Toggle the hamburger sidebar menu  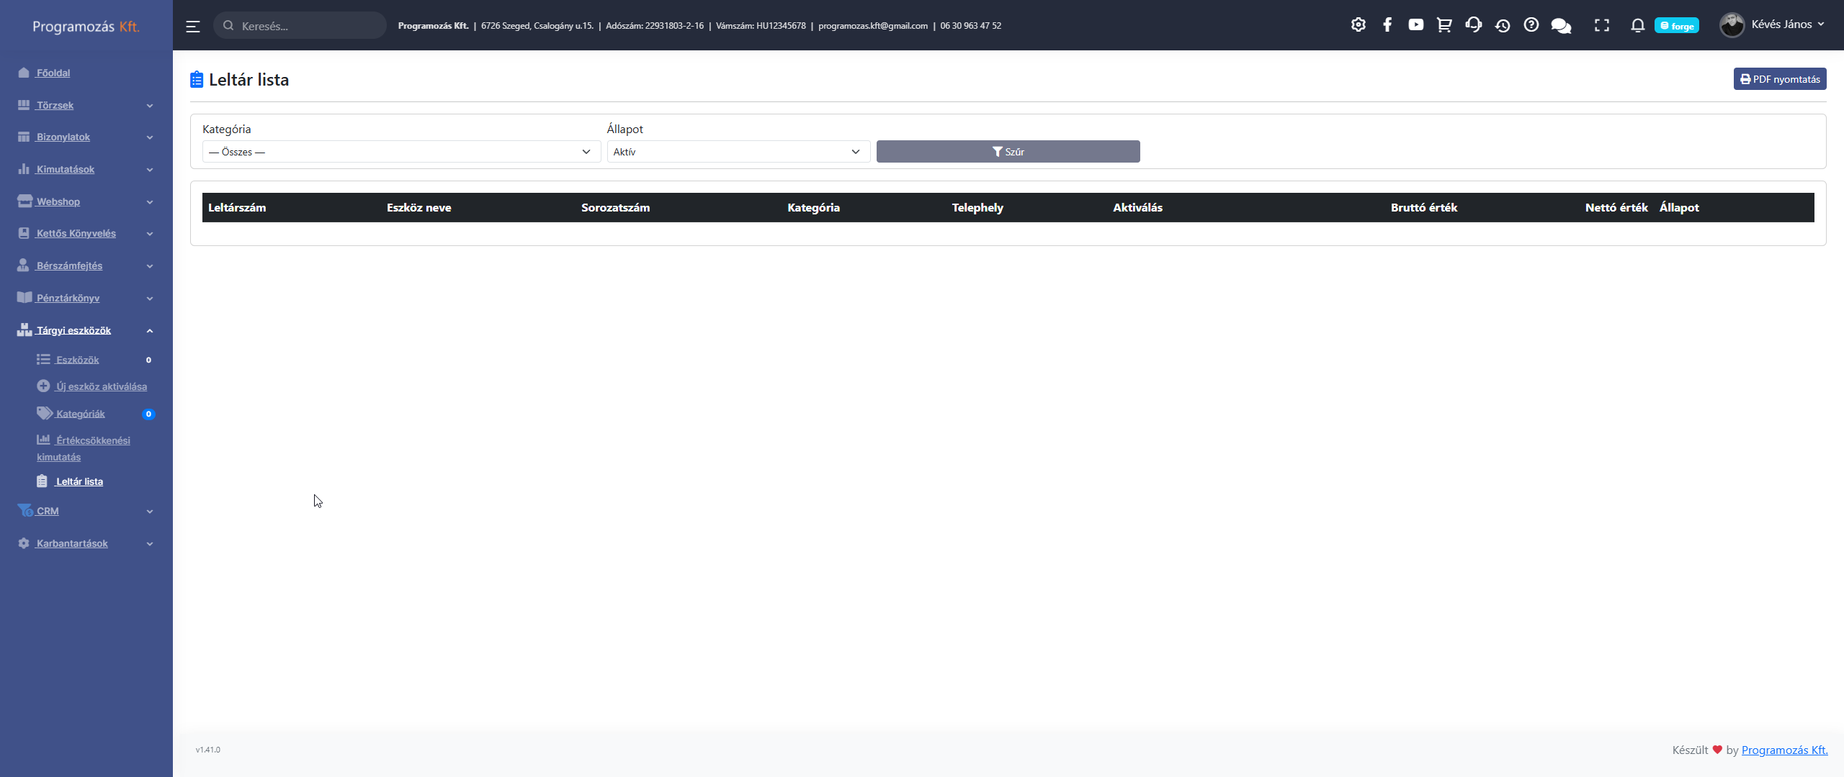192,26
